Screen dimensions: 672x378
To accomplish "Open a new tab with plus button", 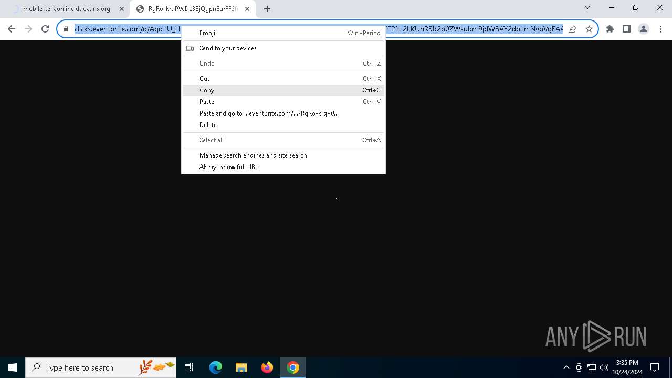I will [x=267, y=9].
